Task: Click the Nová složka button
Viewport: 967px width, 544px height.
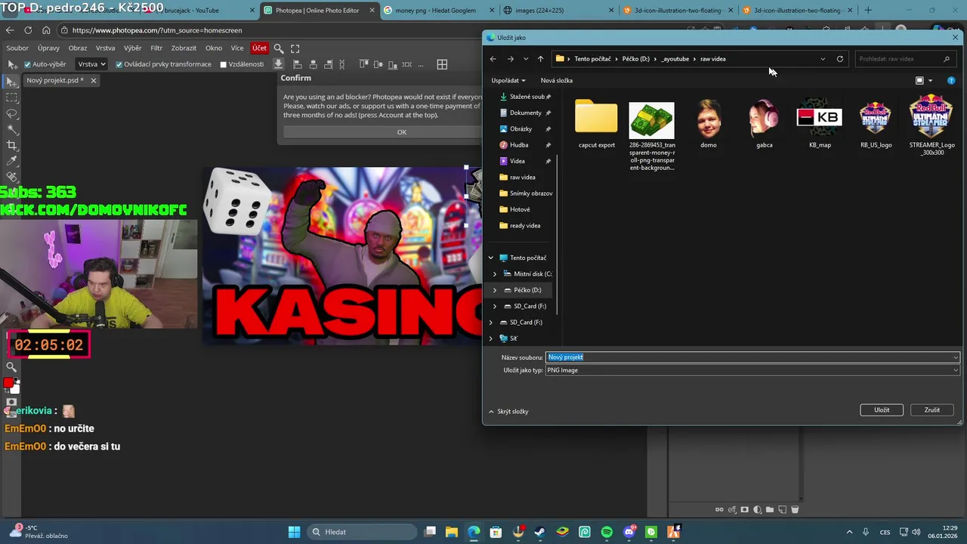Action: 557,80
